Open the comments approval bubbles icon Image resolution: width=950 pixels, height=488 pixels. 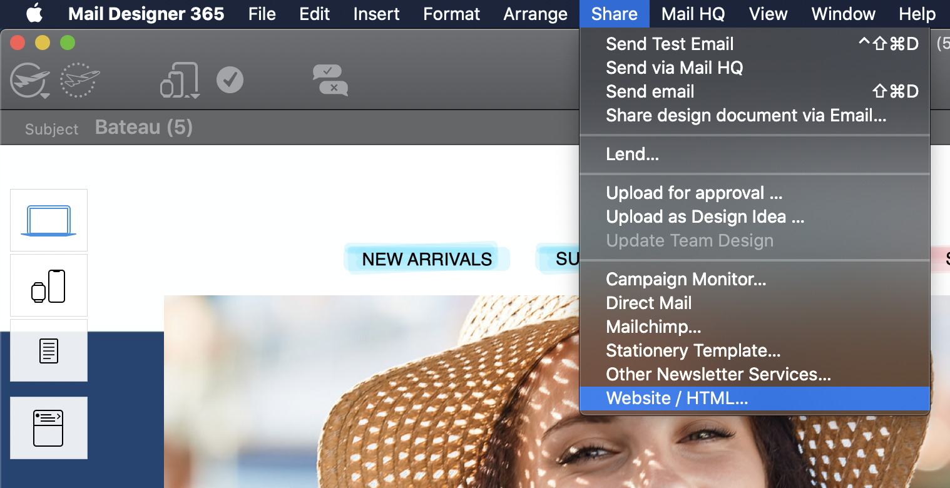[x=330, y=81]
